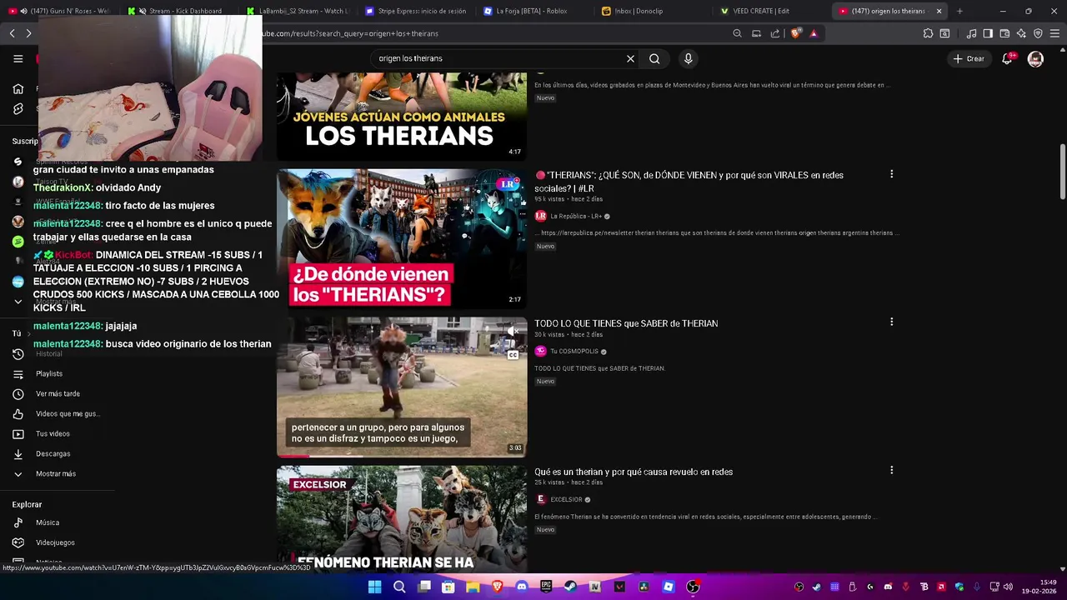This screenshot has height=600, width=1067.
Task: Start voice search with the microphone icon
Action: coord(688,58)
